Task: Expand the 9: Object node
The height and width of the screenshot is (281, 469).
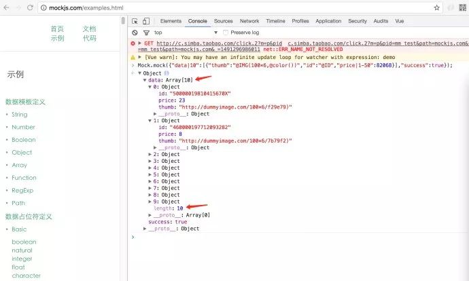Action: [x=150, y=202]
